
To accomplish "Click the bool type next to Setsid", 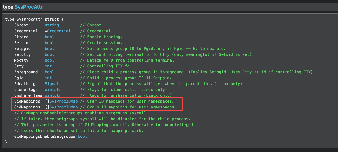I will (x=50, y=43).
